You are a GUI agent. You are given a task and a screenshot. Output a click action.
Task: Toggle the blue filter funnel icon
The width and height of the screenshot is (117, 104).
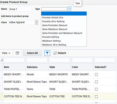[47, 53]
